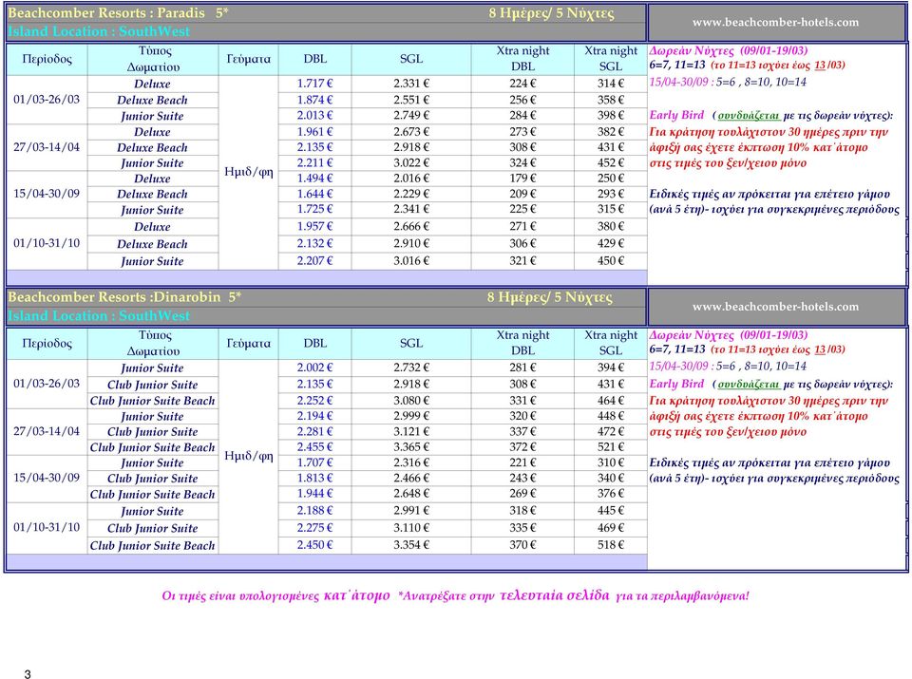Select the Dinarobin DBL price 2.002 €
912x679 pixels.
[x=314, y=368]
